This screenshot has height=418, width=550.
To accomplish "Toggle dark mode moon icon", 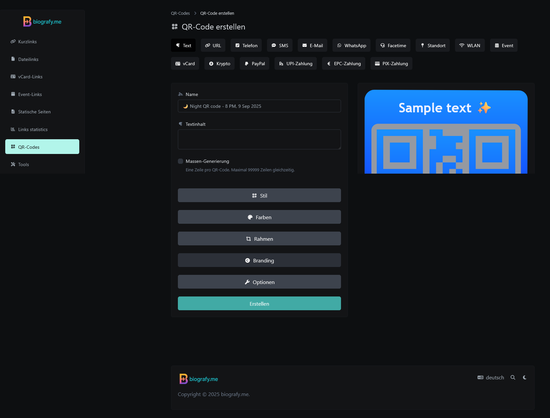I will click(x=525, y=377).
